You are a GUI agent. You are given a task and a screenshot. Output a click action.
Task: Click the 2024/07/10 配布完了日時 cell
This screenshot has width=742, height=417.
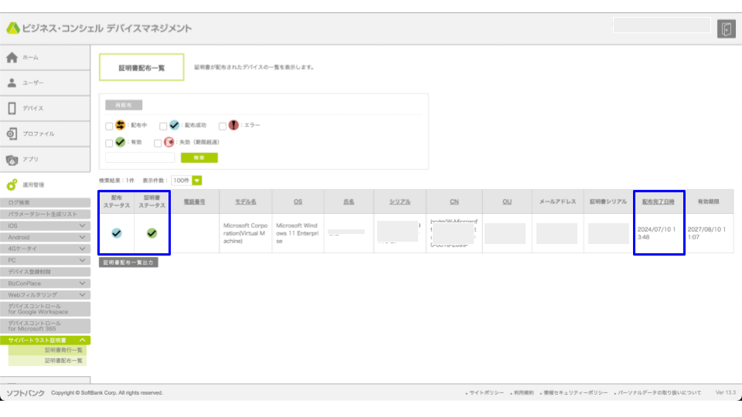coord(659,233)
